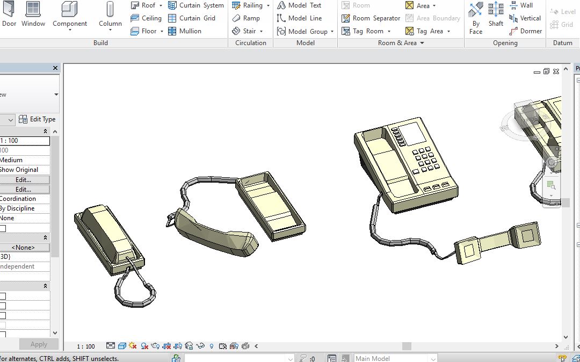
Task: Activate the Curtain Grid tool
Action: tap(192, 18)
